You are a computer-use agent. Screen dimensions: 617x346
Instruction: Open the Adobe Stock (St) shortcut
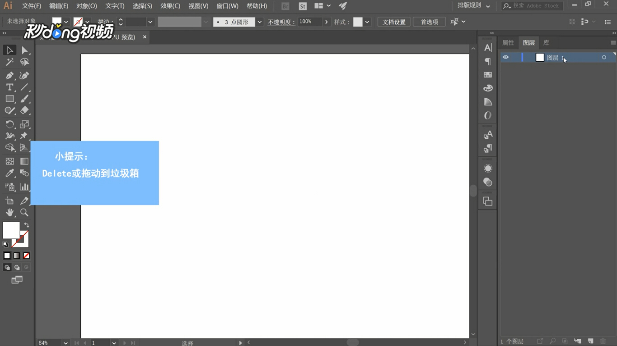click(303, 6)
